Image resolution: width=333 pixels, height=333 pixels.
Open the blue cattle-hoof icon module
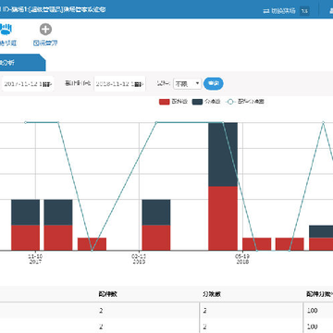(6, 30)
